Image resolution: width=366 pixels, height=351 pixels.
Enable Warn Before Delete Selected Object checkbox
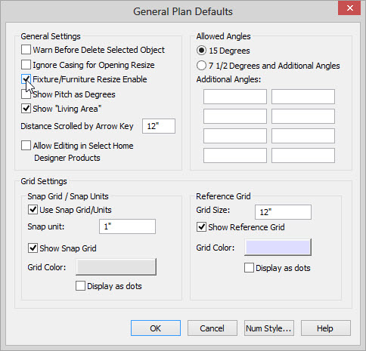click(26, 50)
